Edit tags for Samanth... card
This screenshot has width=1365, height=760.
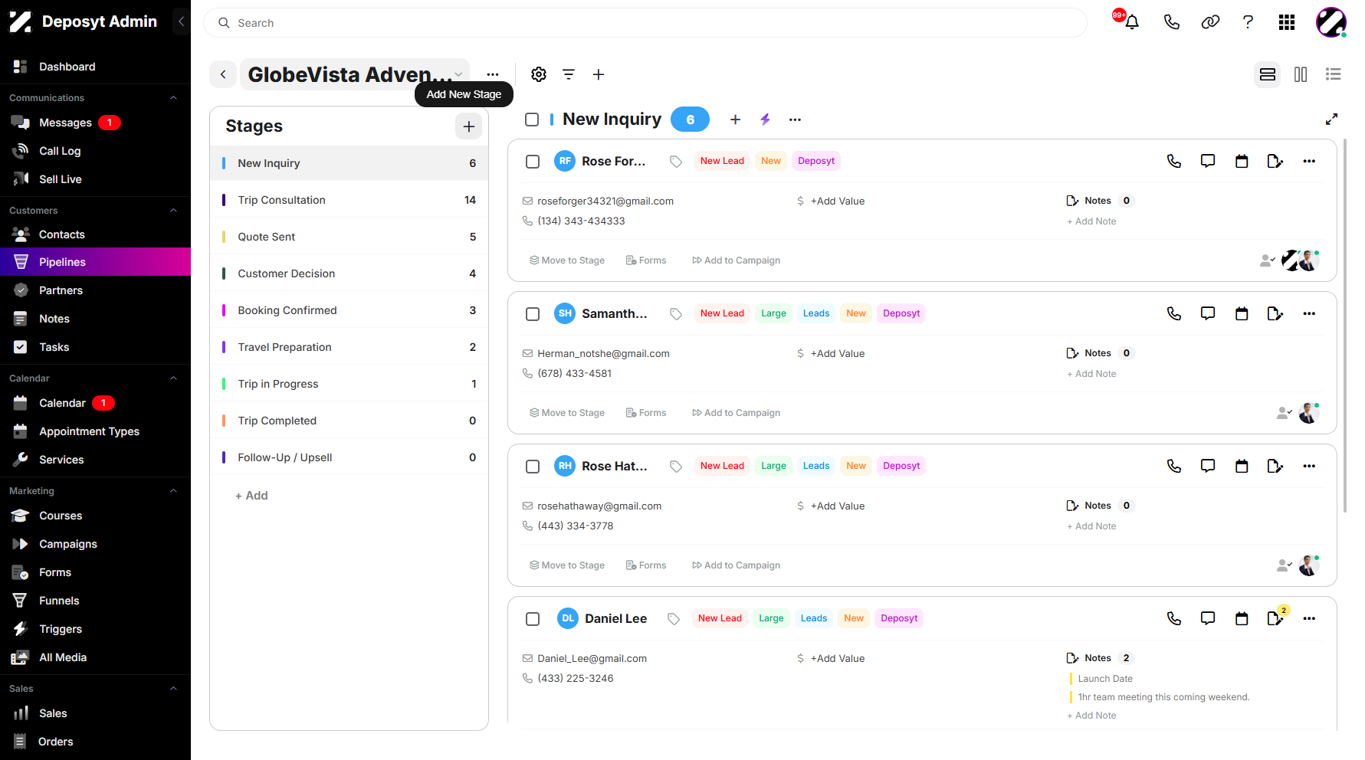pyautogui.click(x=676, y=313)
